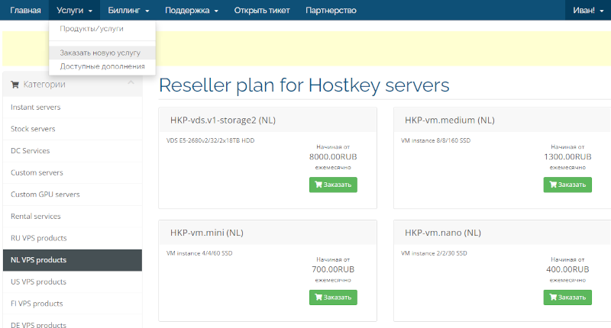Order the HKP-vds.v1-storage2 (NL) plan
This screenshot has height=328, width=611.
coord(333,185)
